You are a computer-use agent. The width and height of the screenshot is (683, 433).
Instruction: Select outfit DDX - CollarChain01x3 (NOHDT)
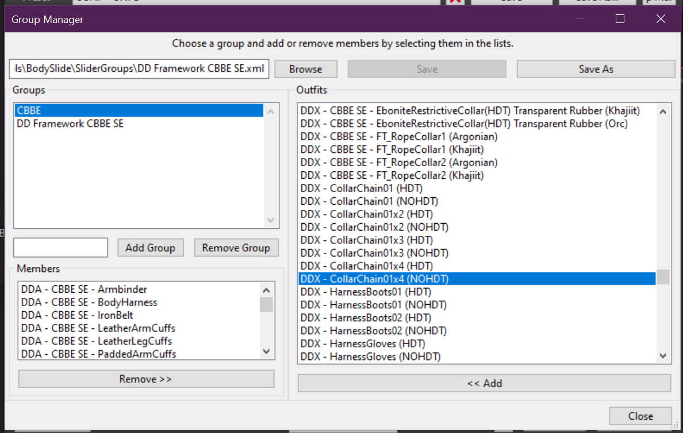coord(477,253)
